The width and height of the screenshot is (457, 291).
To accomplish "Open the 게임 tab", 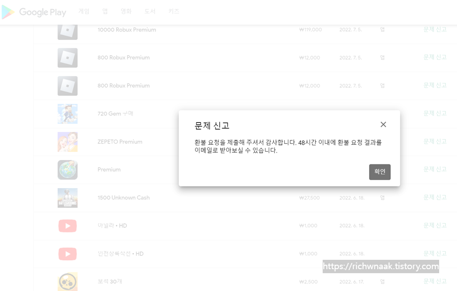I will 84,11.
